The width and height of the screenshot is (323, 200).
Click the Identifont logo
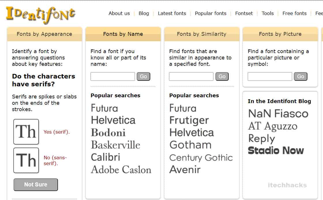point(41,14)
